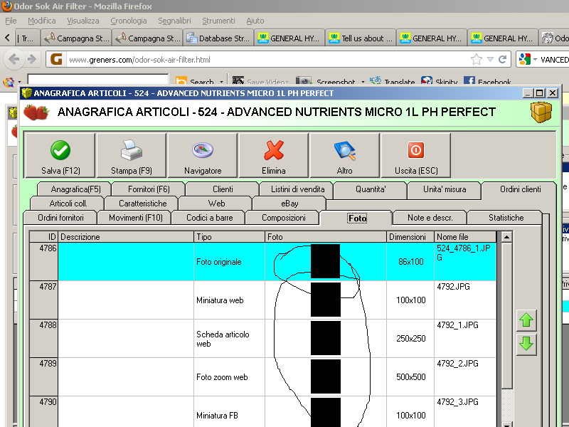Open Screenshot toolbar dropdown arrow
The height and width of the screenshot is (427, 569).
pyautogui.click(x=363, y=82)
